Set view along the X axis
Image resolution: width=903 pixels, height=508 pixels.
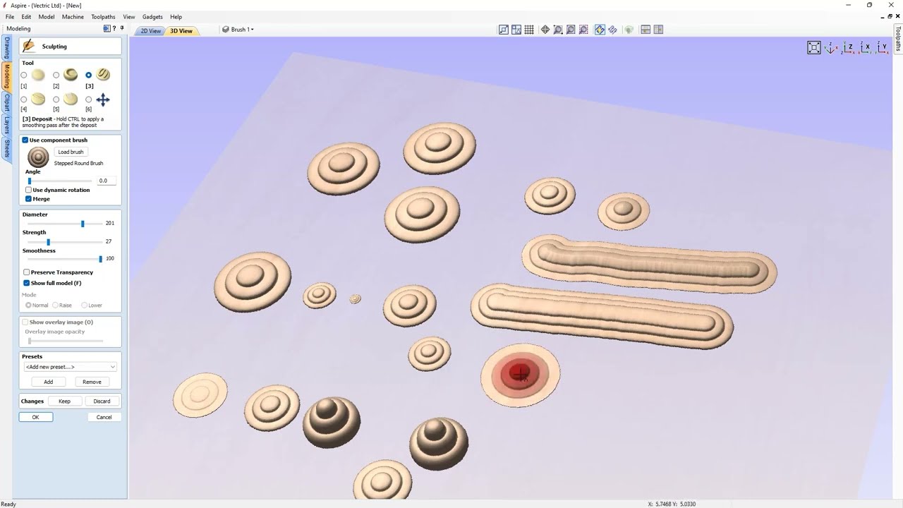tap(866, 48)
